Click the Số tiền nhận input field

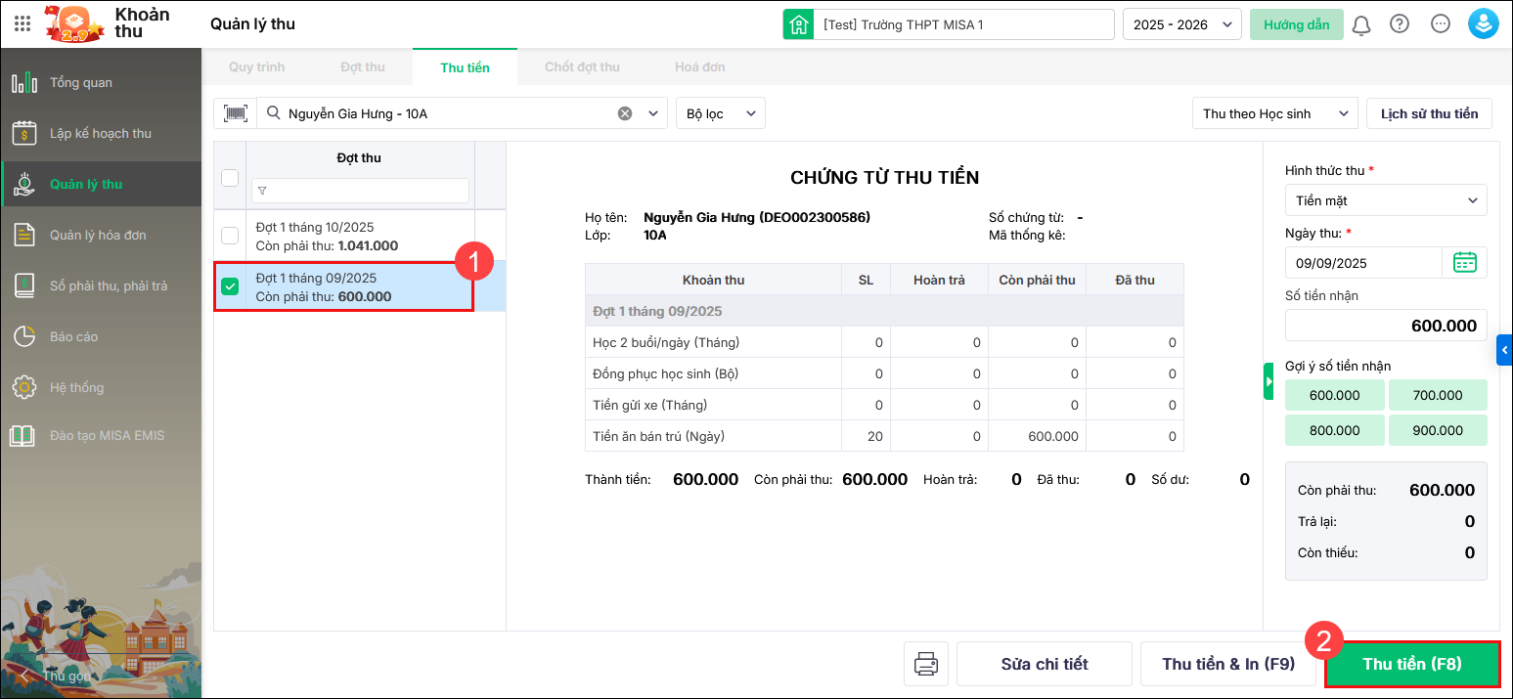(1385, 326)
